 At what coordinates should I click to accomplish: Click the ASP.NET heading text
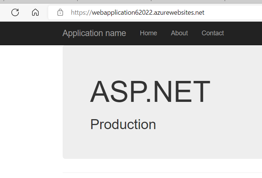coord(150,92)
